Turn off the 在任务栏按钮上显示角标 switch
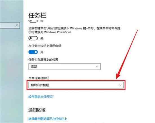The width and height of the screenshot is (155, 123). [33, 52]
